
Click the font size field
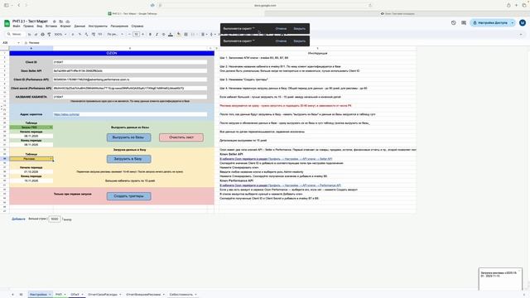pyautogui.click(x=136, y=34)
